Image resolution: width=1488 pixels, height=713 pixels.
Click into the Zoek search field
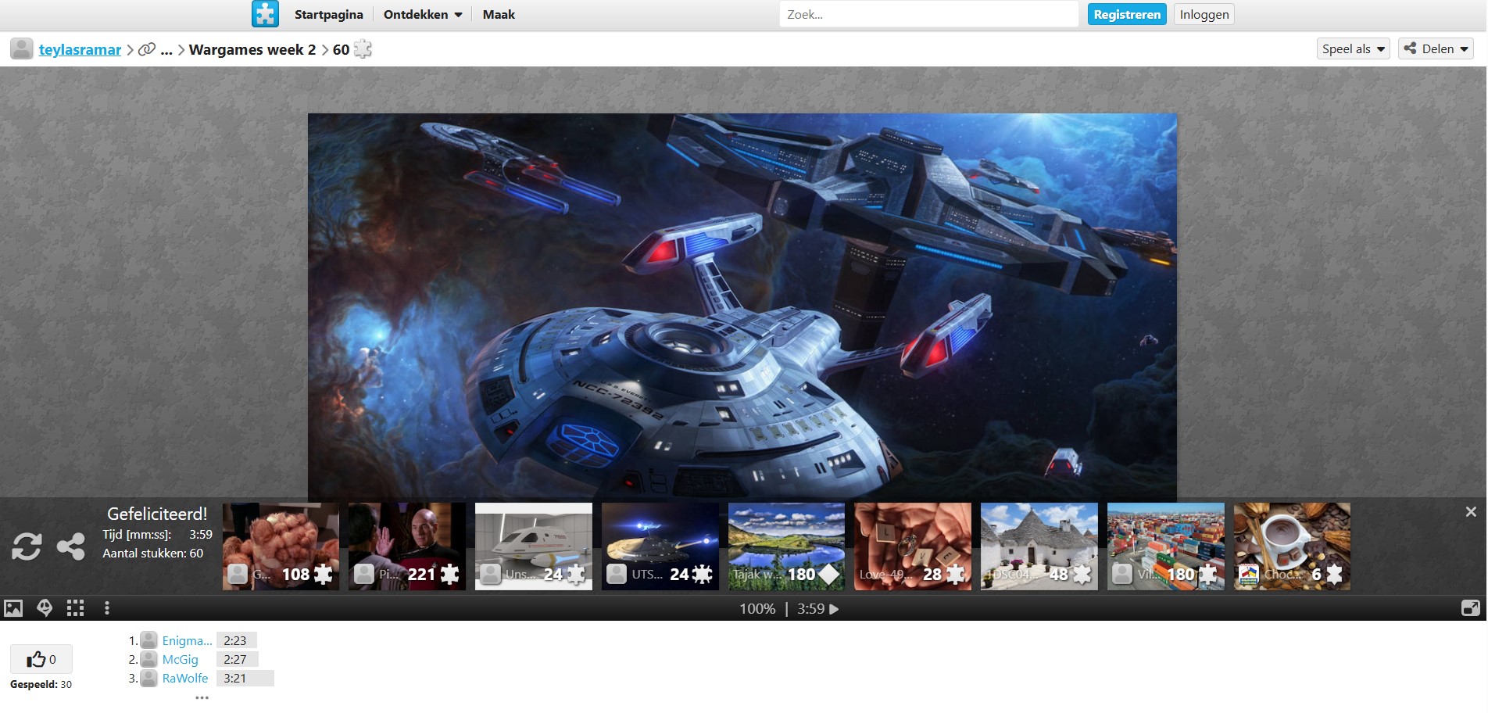coord(928,14)
